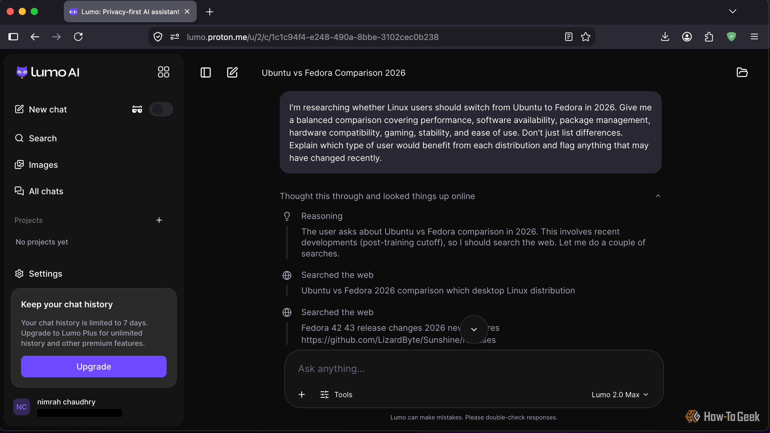Screen dimensions: 770x433
Task: Add a new project with plus icon
Action: pos(159,220)
